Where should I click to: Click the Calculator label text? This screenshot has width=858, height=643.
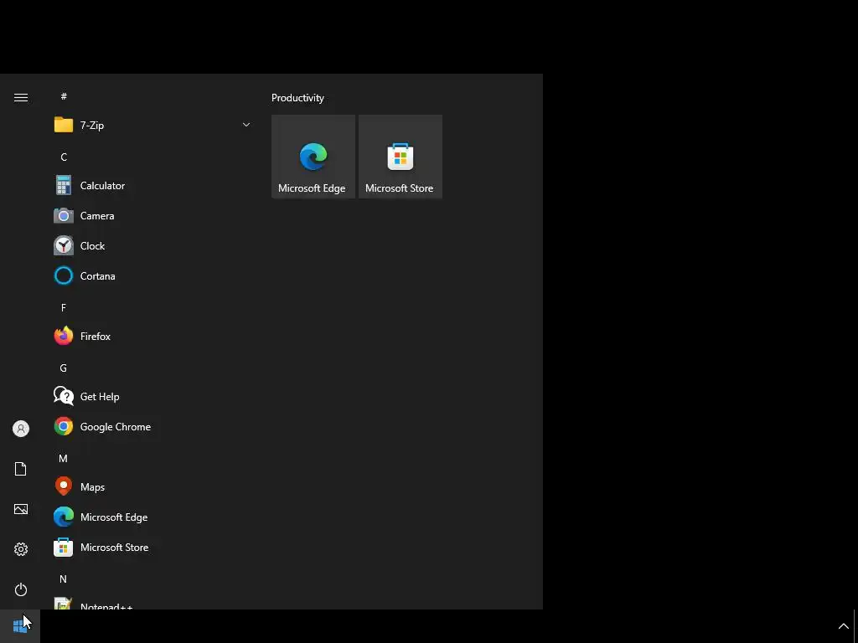[102, 185]
